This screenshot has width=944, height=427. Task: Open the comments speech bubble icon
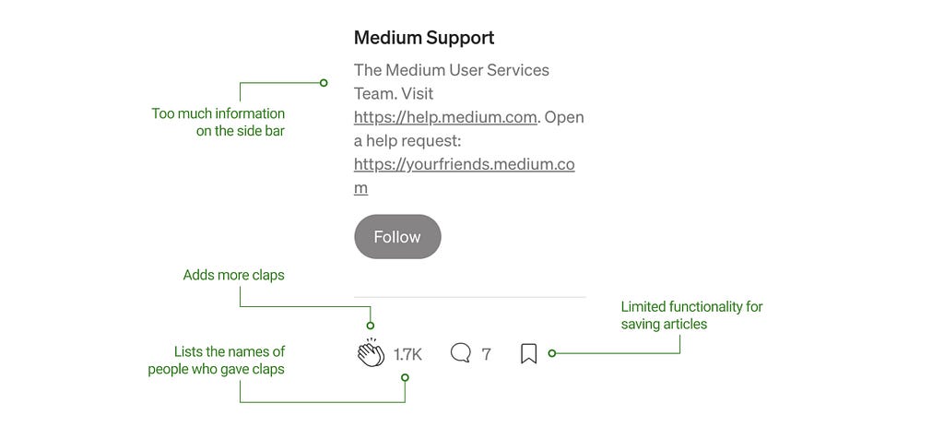point(461,353)
